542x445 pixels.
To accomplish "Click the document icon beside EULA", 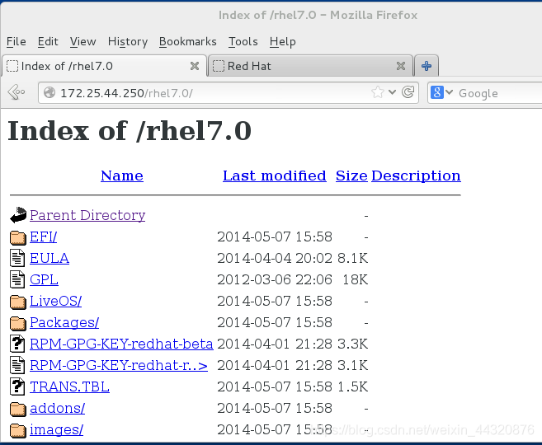I will point(17,258).
